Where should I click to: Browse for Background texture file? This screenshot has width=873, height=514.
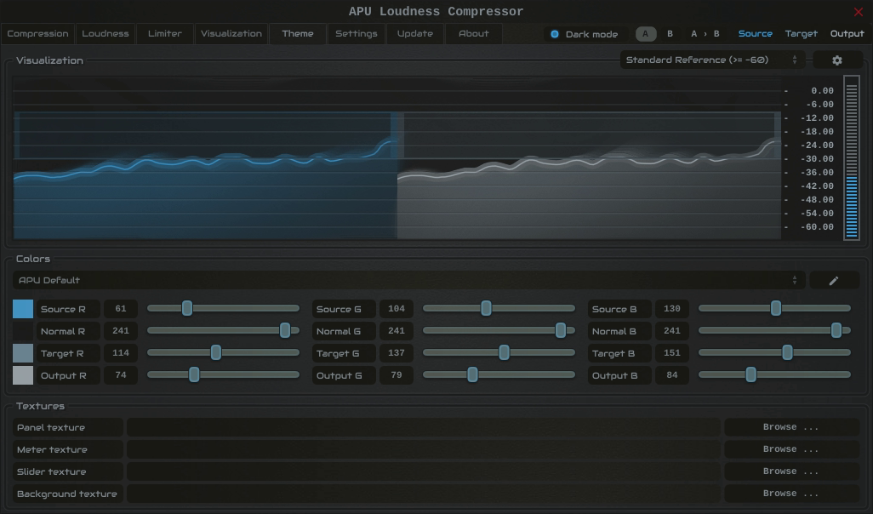[791, 494]
